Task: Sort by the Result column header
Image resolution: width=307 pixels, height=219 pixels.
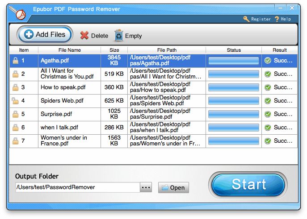Action: click(280, 50)
